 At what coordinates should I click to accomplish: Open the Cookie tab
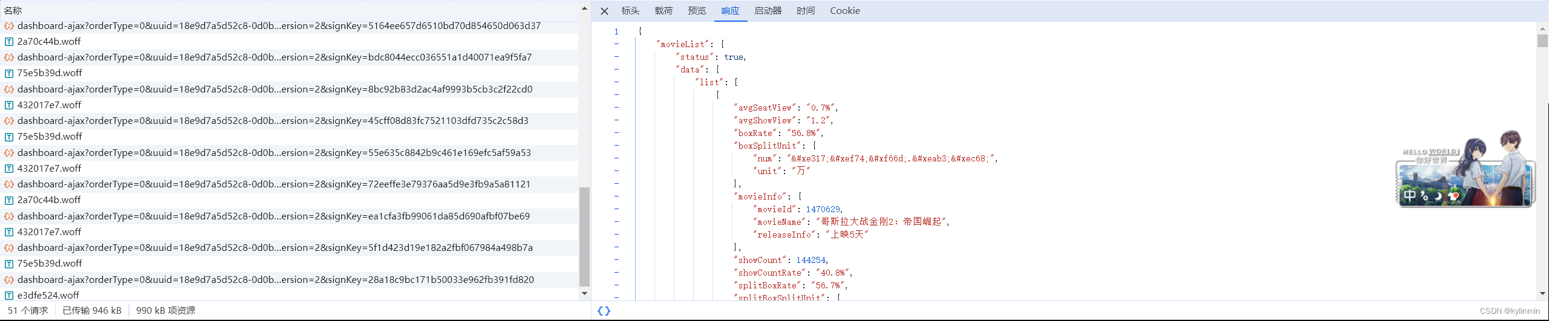coord(845,11)
